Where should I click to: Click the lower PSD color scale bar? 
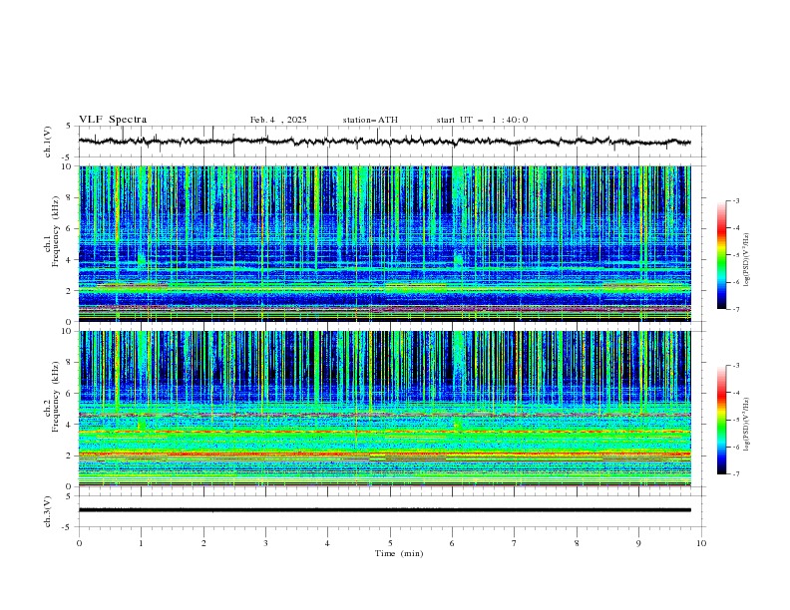pos(722,420)
